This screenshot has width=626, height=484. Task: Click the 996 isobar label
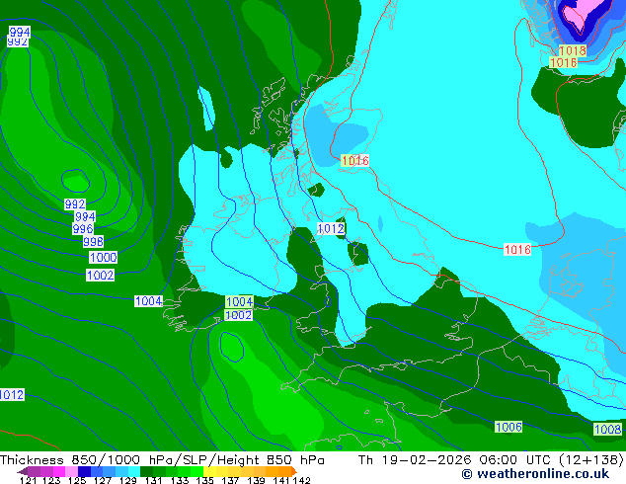point(83,229)
